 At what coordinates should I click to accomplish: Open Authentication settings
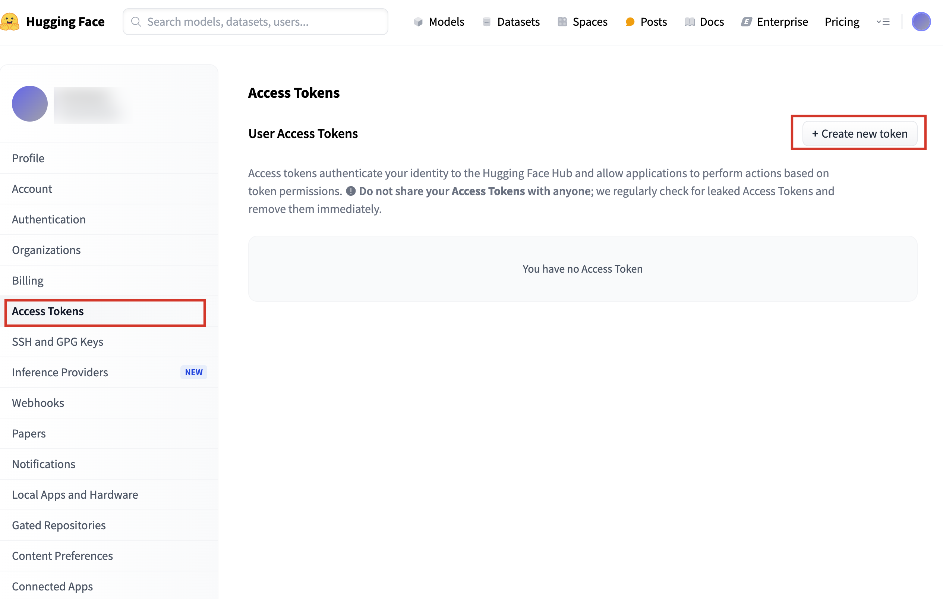click(x=109, y=219)
